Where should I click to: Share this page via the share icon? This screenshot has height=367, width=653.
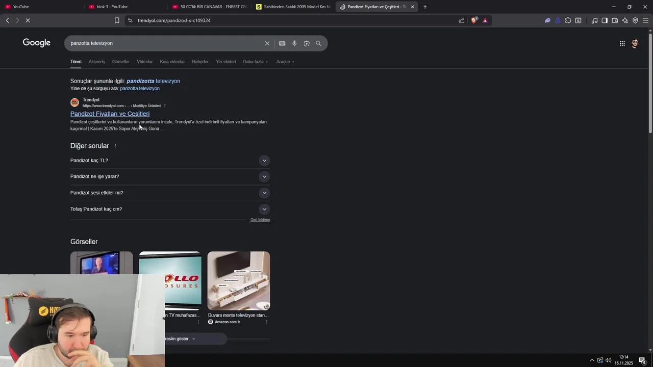462,20
